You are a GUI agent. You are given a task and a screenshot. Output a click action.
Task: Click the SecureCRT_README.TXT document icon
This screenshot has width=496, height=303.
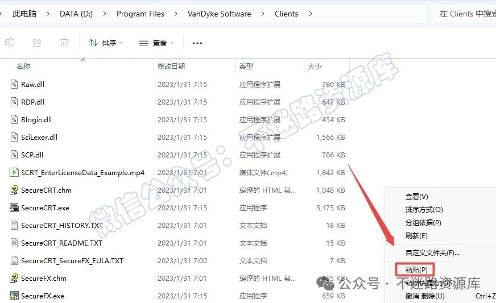[14, 243]
